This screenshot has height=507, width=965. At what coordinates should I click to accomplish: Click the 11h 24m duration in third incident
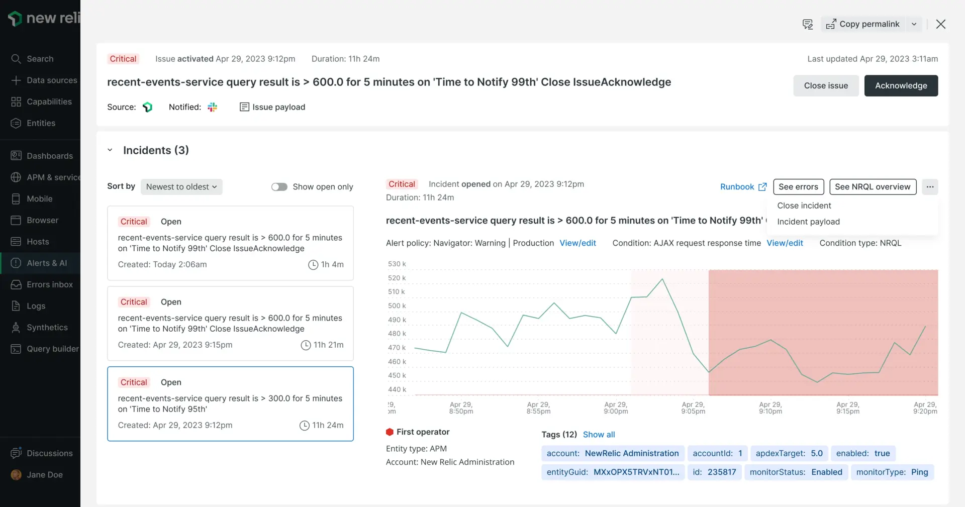322,426
